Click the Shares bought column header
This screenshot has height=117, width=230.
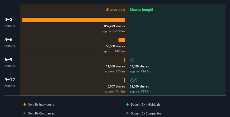tap(141, 10)
